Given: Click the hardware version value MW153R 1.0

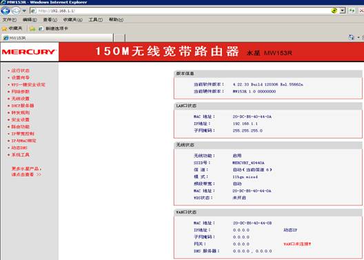Looking at the screenshot, I should click(254, 92).
